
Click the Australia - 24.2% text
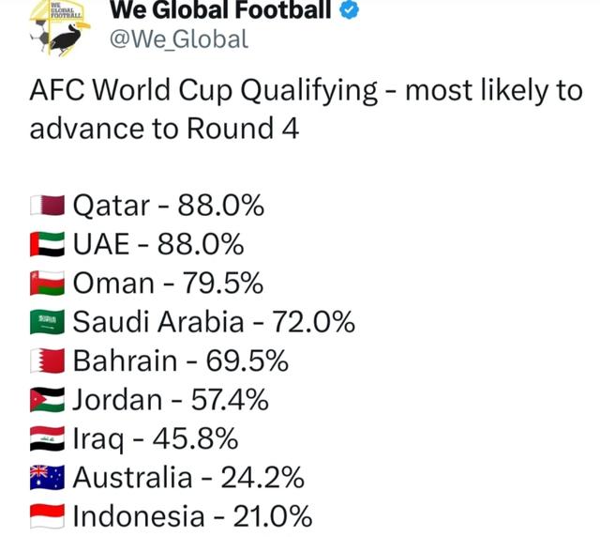[188, 478]
